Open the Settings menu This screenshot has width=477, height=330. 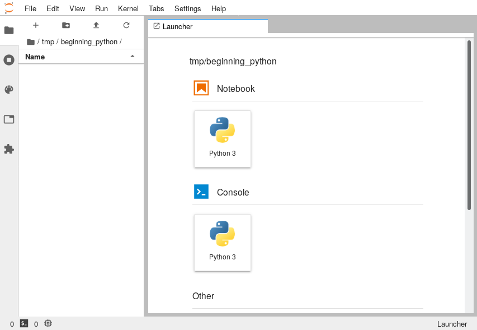pos(188,8)
